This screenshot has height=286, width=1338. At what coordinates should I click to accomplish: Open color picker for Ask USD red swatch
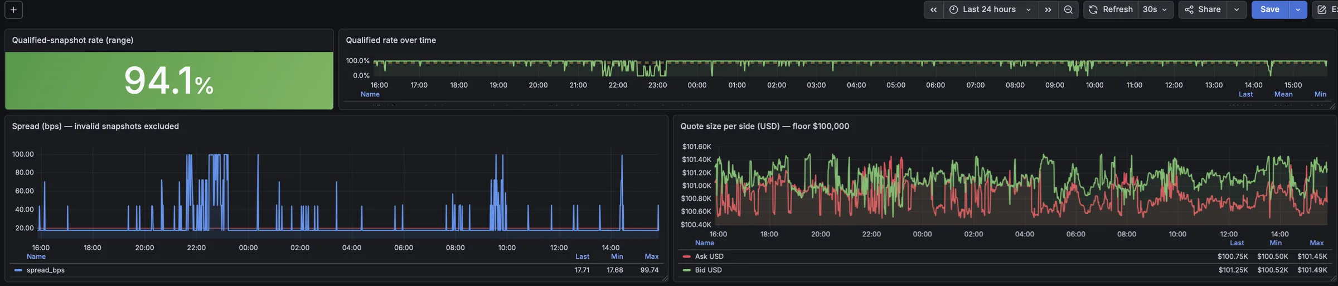(687, 256)
